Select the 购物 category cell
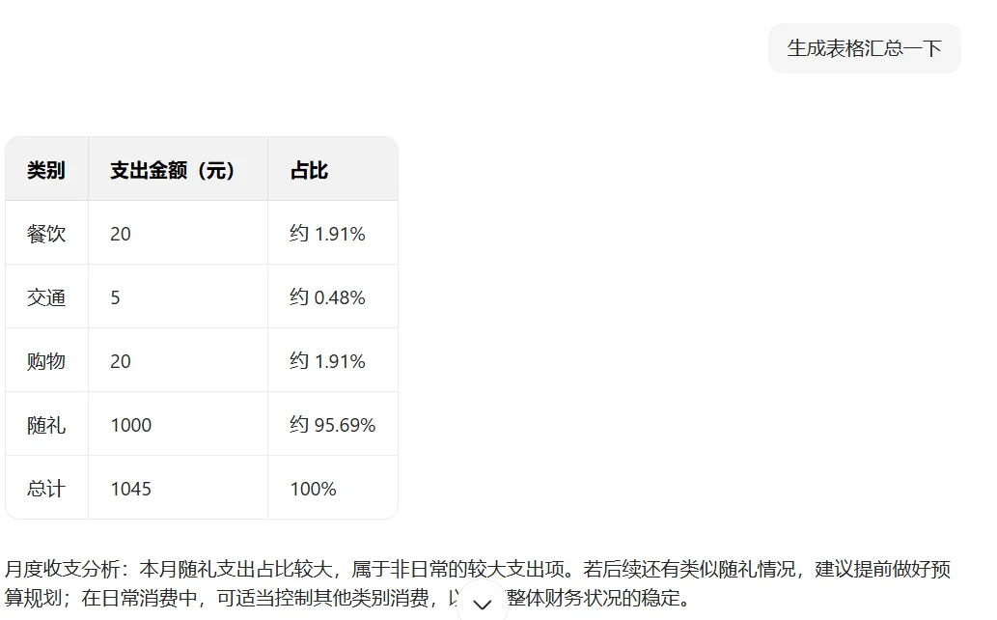Viewport: 997px width, 620px height. tap(46, 360)
